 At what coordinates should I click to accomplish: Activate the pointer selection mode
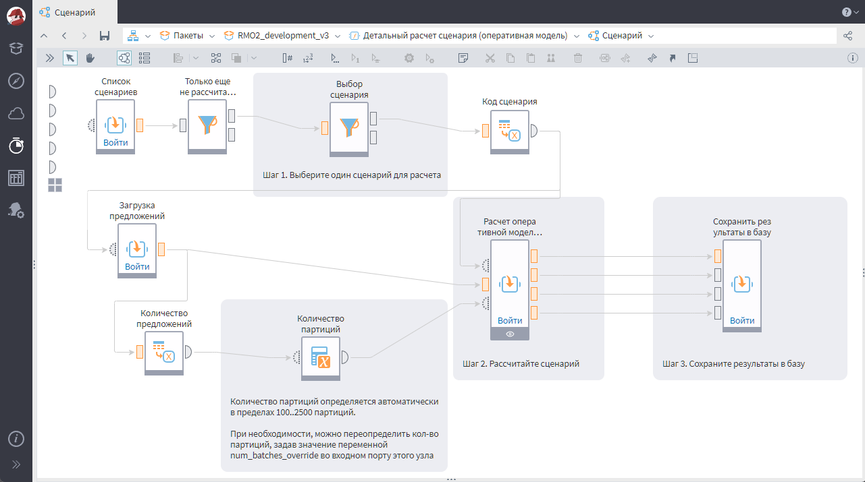(70, 58)
